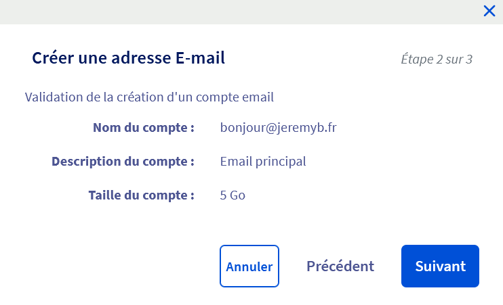The width and height of the screenshot is (503, 305).
Task: Cancel the email address creation
Action: (x=249, y=266)
